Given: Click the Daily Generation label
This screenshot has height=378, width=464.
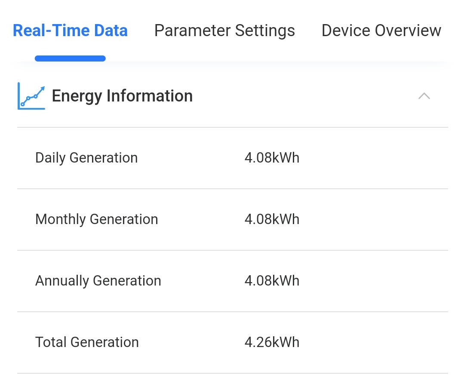Looking at the screenshot, I should click(86, 158).
